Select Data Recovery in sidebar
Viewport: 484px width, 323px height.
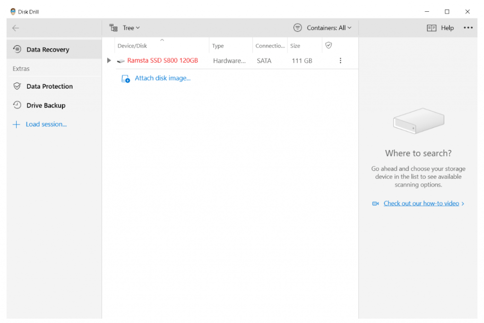[48, 50]
